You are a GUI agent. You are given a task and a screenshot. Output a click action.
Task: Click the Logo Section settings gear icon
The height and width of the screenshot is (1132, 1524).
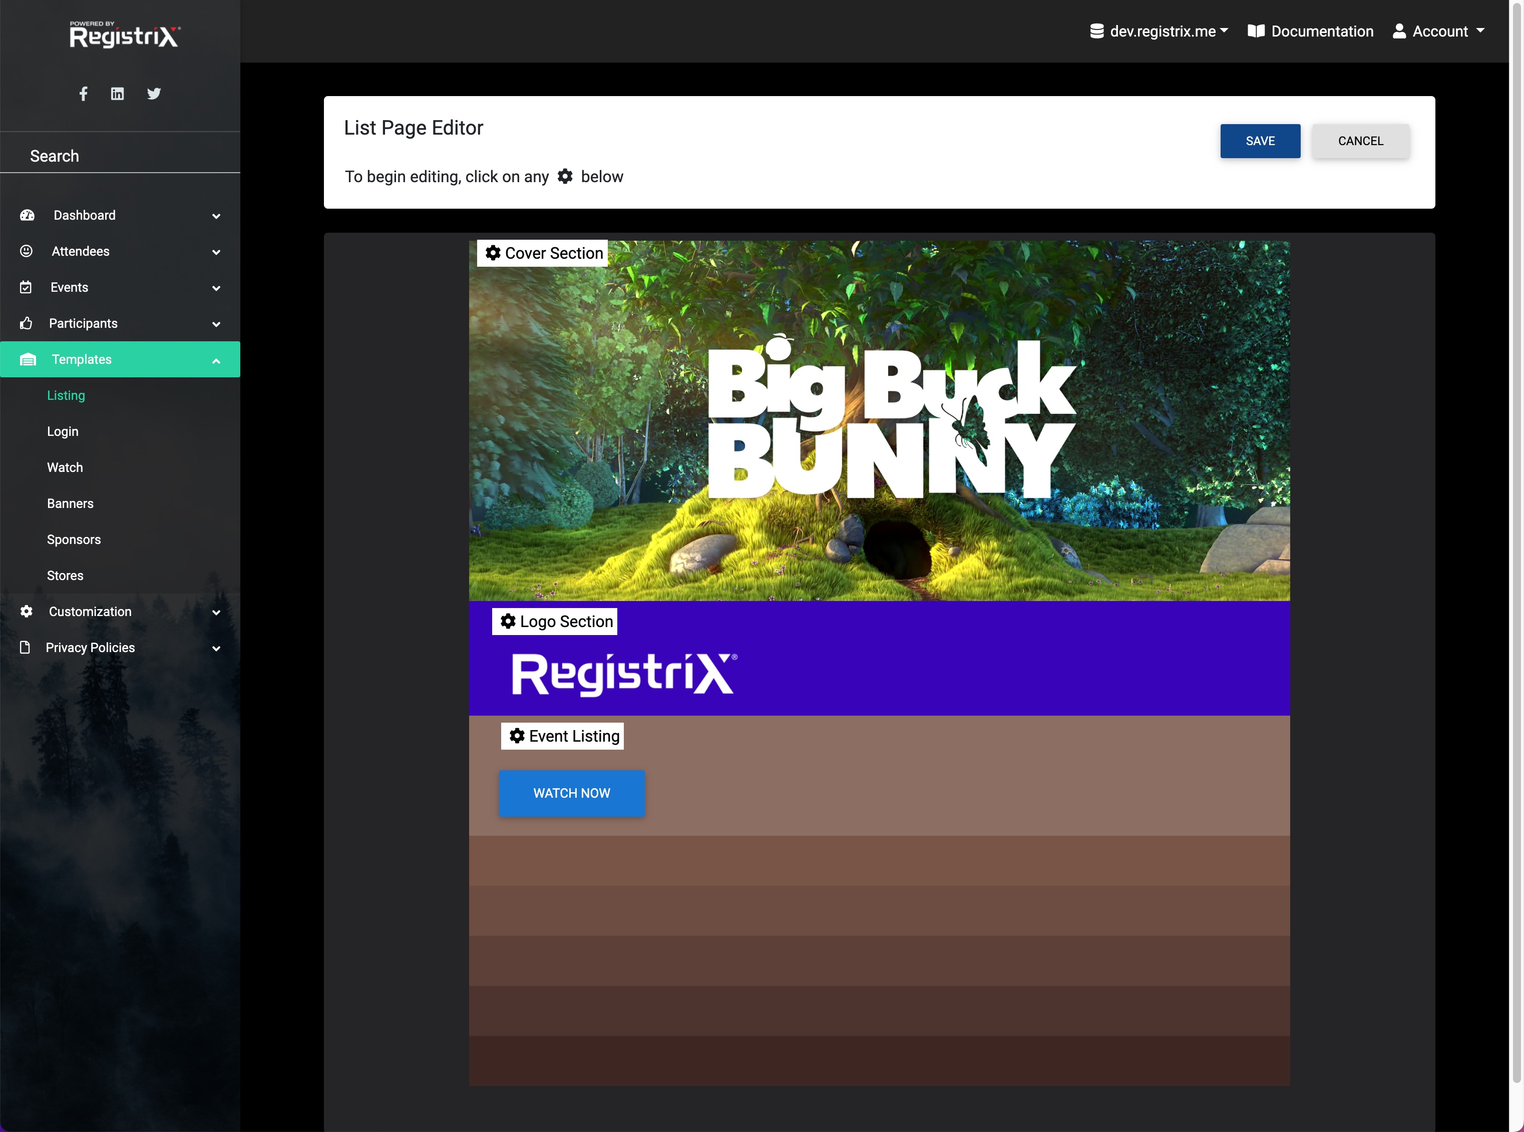coord(509,621)
